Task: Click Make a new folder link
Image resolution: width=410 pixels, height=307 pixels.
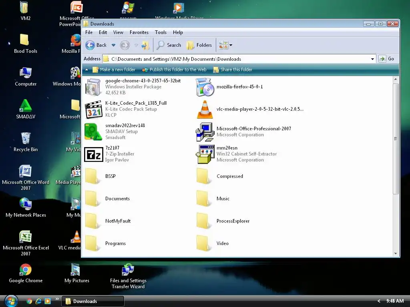Action: tap(114, 70)
